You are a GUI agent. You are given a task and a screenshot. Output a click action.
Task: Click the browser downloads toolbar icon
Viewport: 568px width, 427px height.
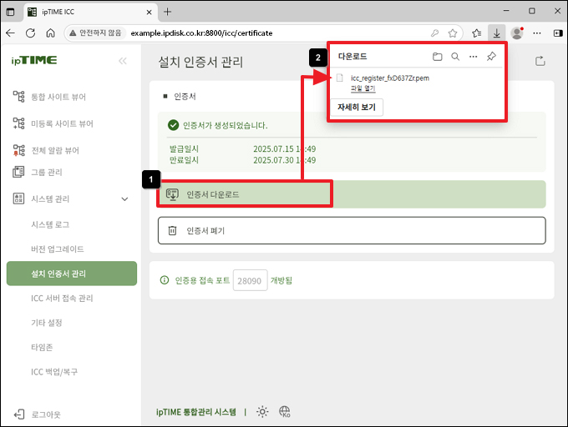[497, 33]
